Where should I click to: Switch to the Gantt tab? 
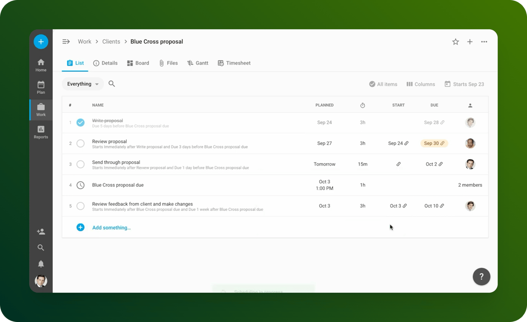pyautogui.click(x=198, y=63)
